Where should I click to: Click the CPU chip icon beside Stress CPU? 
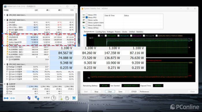(84, 15)
